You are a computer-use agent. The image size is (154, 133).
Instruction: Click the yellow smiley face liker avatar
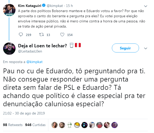(x=77, y=125)
